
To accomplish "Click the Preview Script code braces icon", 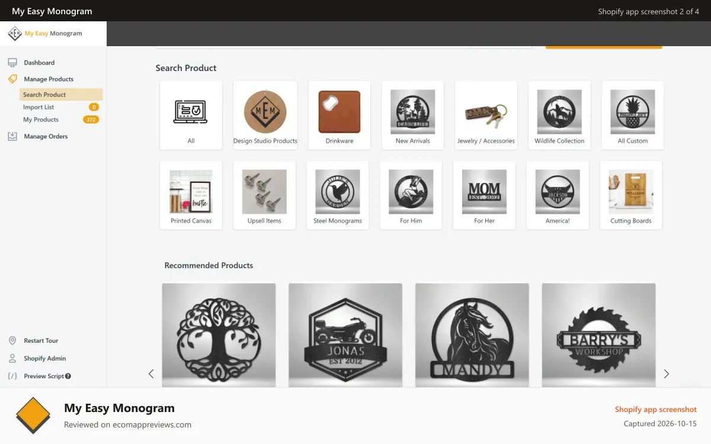I will point(12,376).
